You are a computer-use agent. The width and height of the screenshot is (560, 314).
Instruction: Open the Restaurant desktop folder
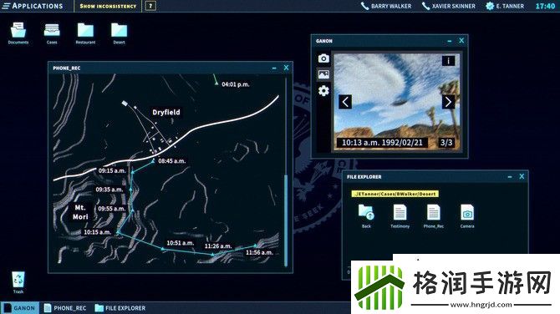point(85,33)
